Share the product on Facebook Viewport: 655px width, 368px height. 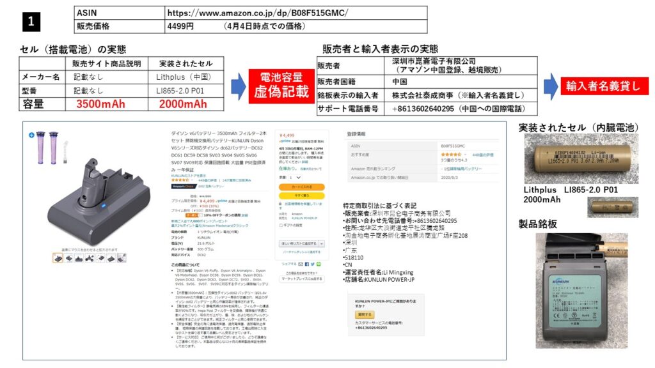pyautogui.click(x=306, y=263)
